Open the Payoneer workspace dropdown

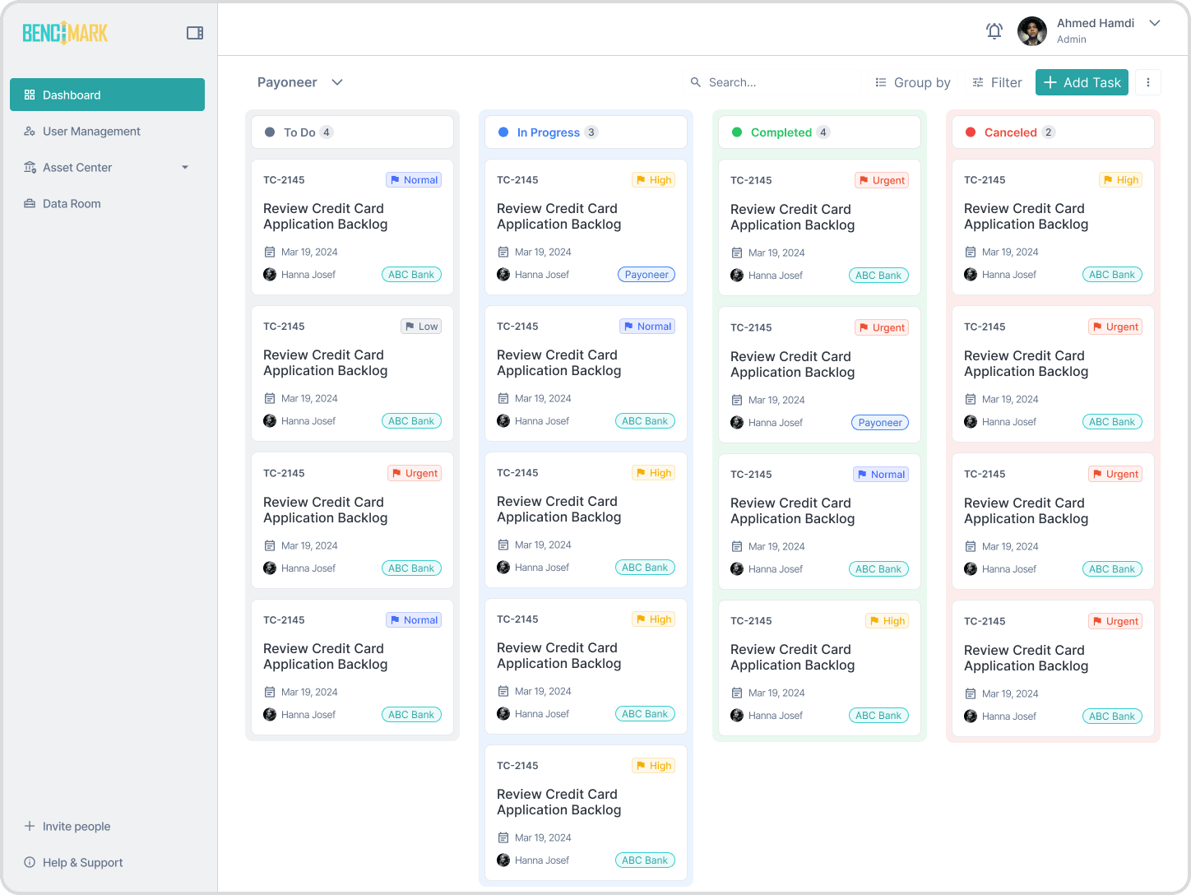[x=300, y=82]
